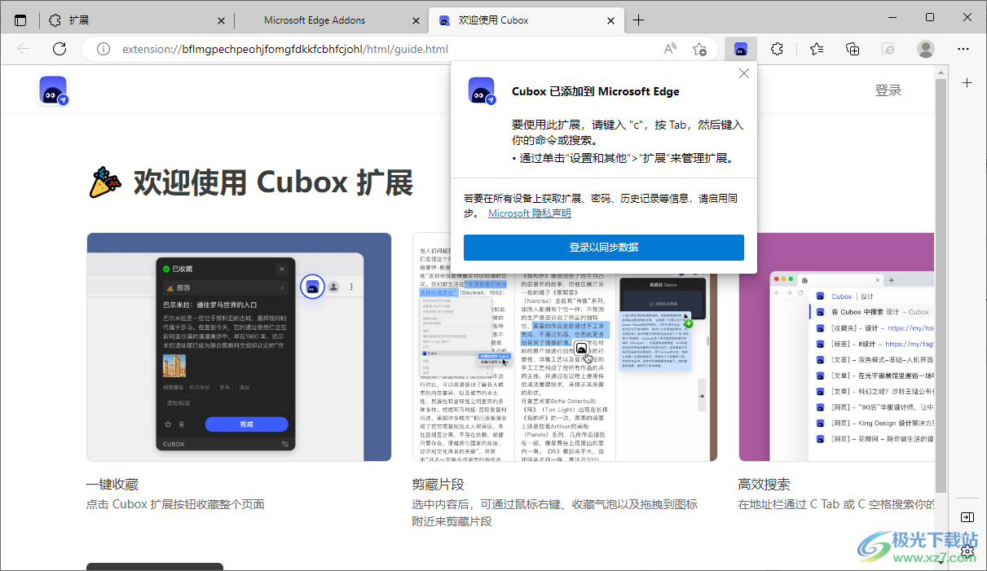987x571 pixels.
Task: Close the Cubox added popup
Action: (x=743, y=73)
